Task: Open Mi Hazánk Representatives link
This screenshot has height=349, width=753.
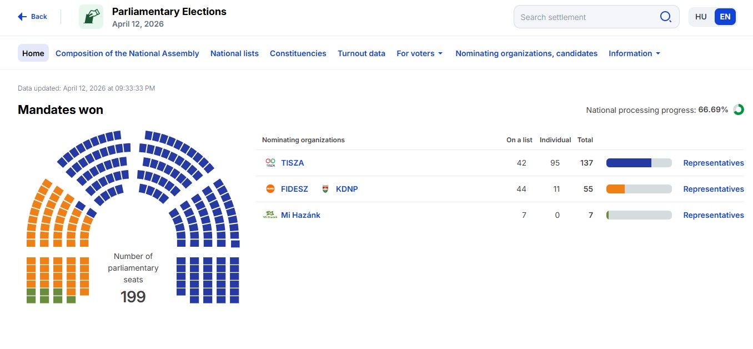Action: [714, 215]
